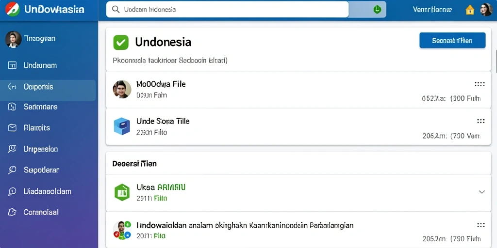Open the Unde Stona Tille title
This screenshot has height=248, width=497.
163,121
